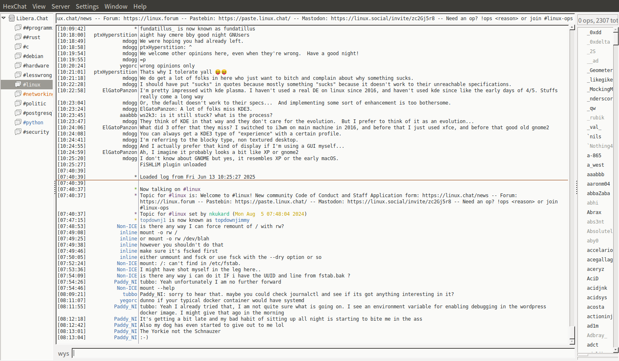This screenshot has height=361, width=619.
Task: Select user aaabbb in the user list
Action: [595, 175]
